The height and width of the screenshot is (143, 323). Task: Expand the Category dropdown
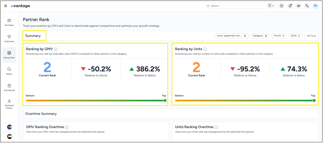[x=260, y=36]
